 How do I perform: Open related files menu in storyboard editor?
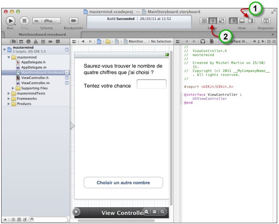coord(74,41)
